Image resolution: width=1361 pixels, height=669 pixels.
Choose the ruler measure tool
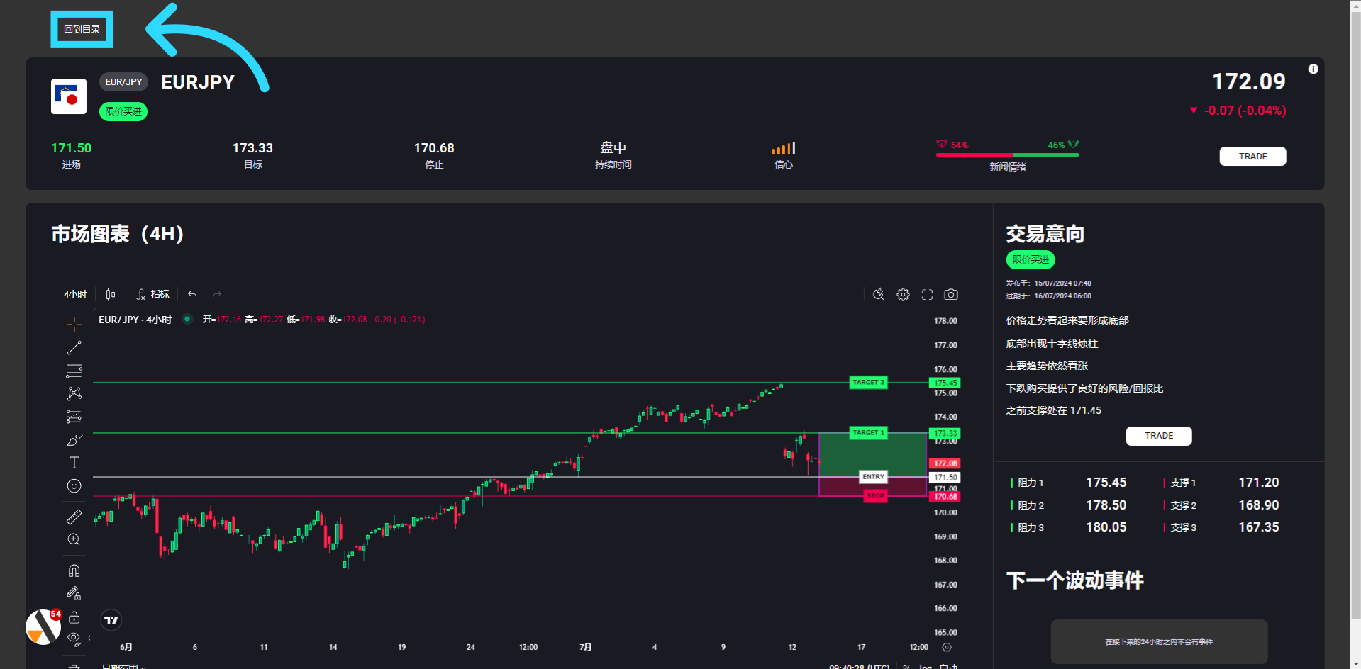(x=74, y=517)
